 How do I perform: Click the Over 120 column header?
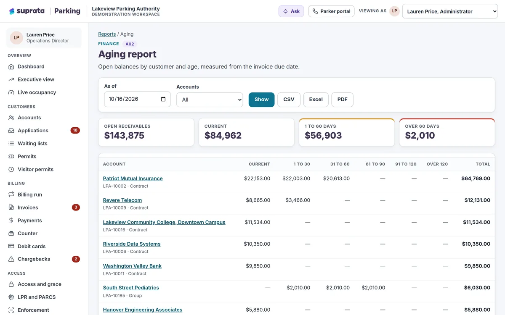pos(437,164)
